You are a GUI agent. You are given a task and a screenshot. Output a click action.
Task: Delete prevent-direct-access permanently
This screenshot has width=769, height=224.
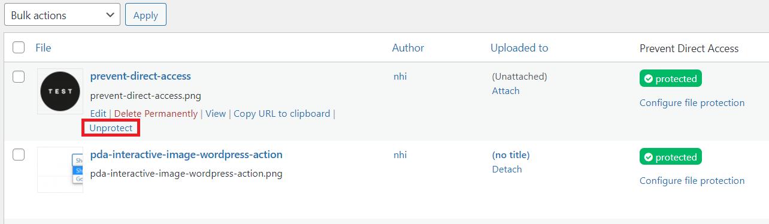click(x=156, y=113)
